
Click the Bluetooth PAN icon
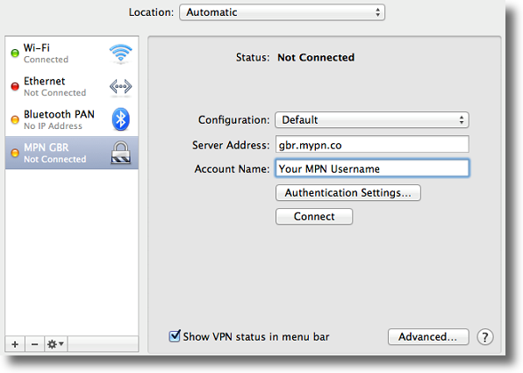click(121, 119)
